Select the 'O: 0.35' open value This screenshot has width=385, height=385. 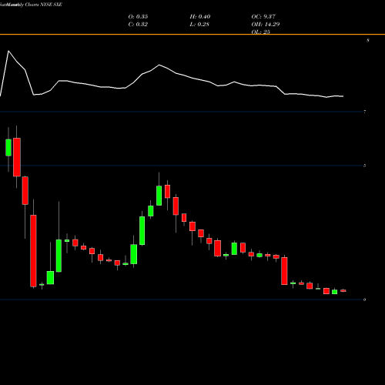[138, 17]
